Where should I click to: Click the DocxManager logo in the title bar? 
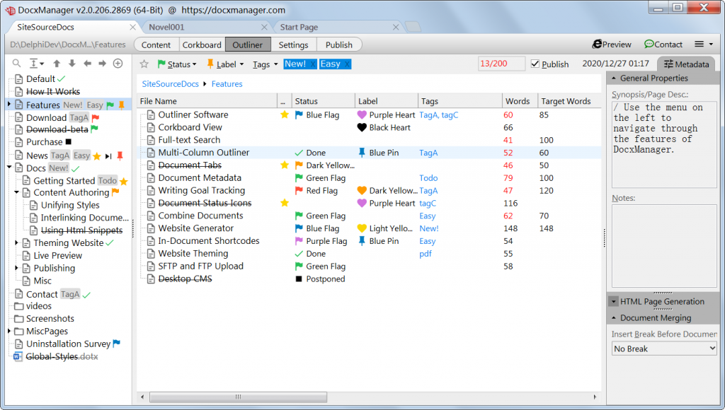(x=10, y=10)
